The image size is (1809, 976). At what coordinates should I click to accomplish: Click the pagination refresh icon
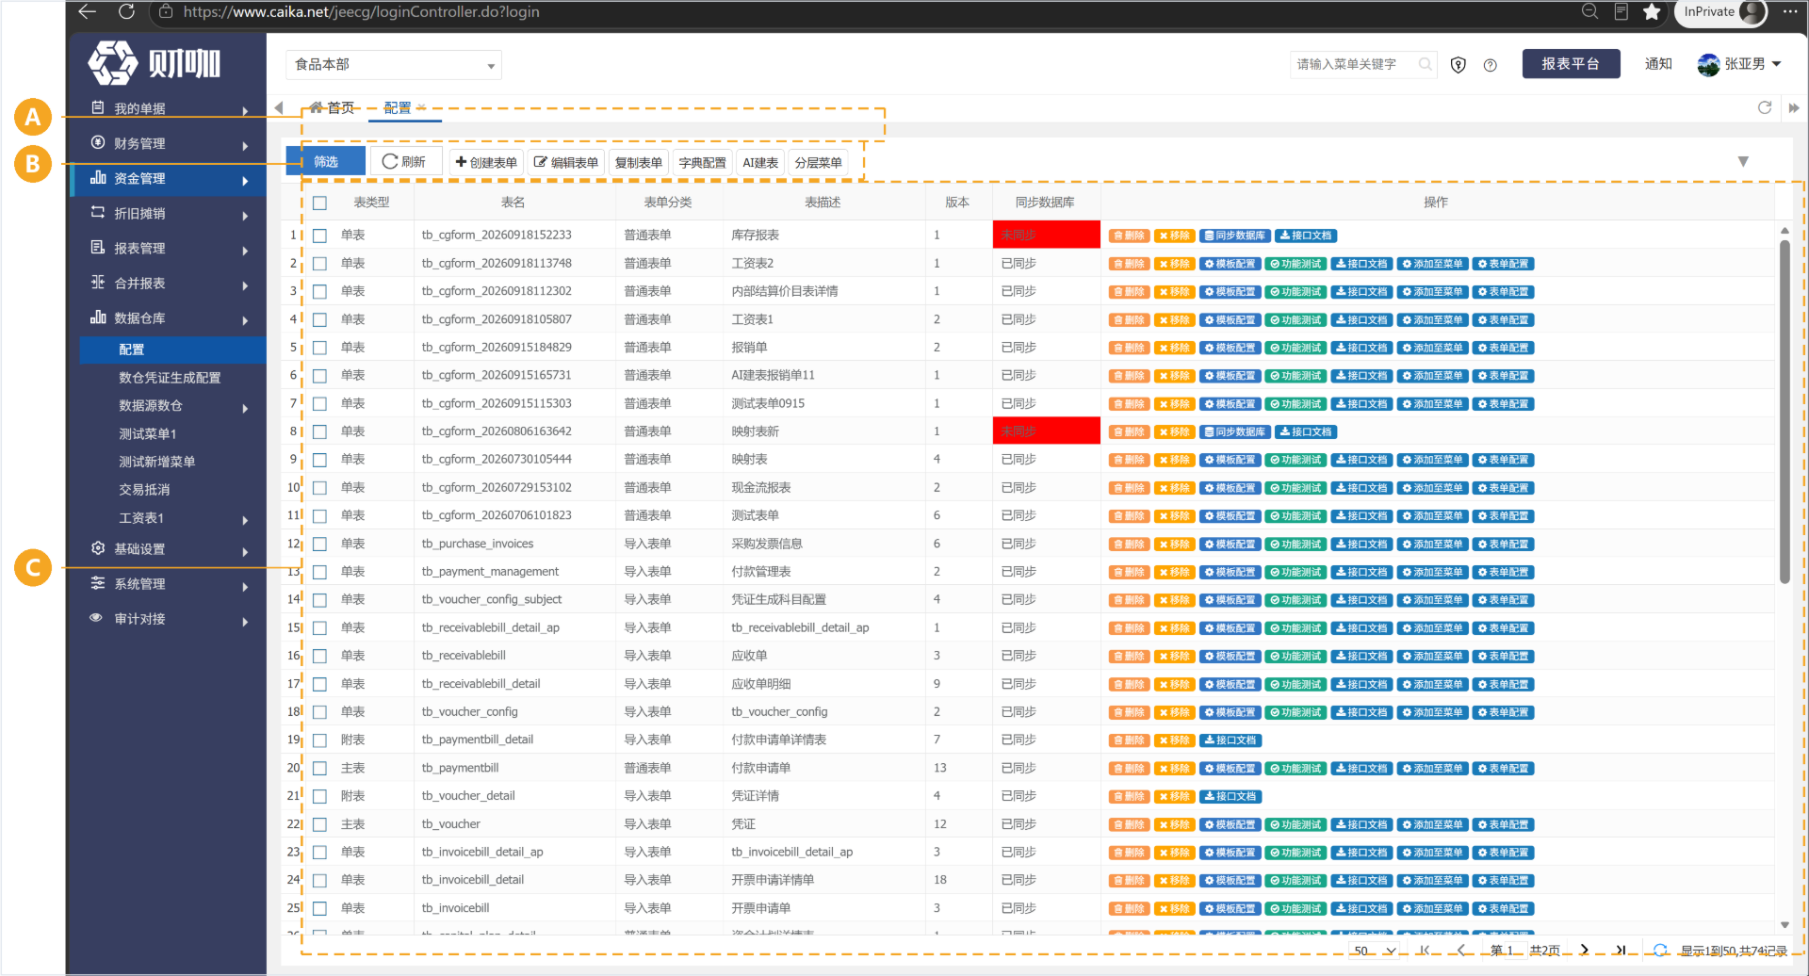[x=1660, y=950]
